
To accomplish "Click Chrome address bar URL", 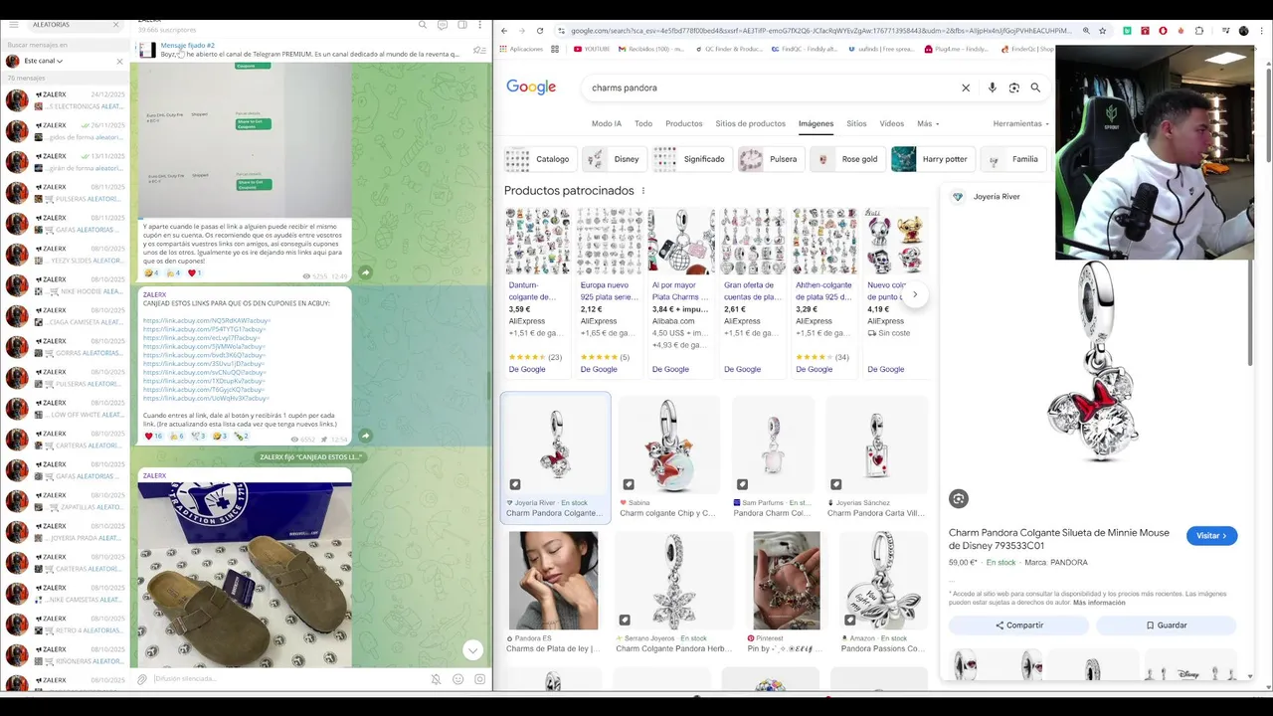I will coord(820,31).
